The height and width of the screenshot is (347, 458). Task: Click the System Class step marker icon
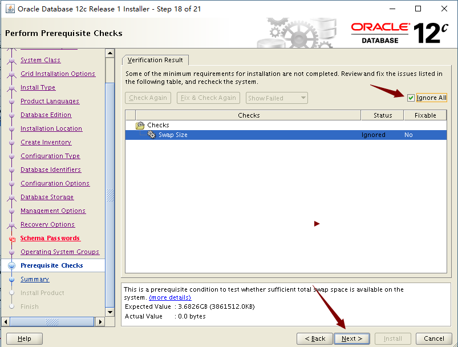pyautogui.click(x=11, y=60)
